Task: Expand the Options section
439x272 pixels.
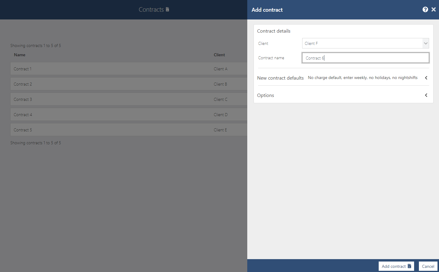Action: point(343,95)
